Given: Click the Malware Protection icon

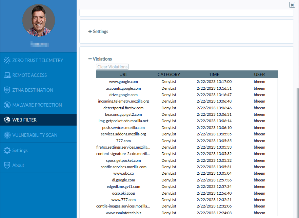Looking at the screenshot, I should pos(7,105).
